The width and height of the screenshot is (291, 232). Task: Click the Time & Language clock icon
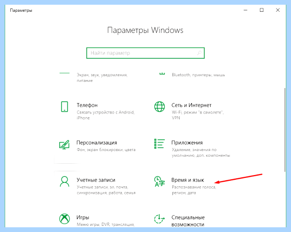coord(160,181)
